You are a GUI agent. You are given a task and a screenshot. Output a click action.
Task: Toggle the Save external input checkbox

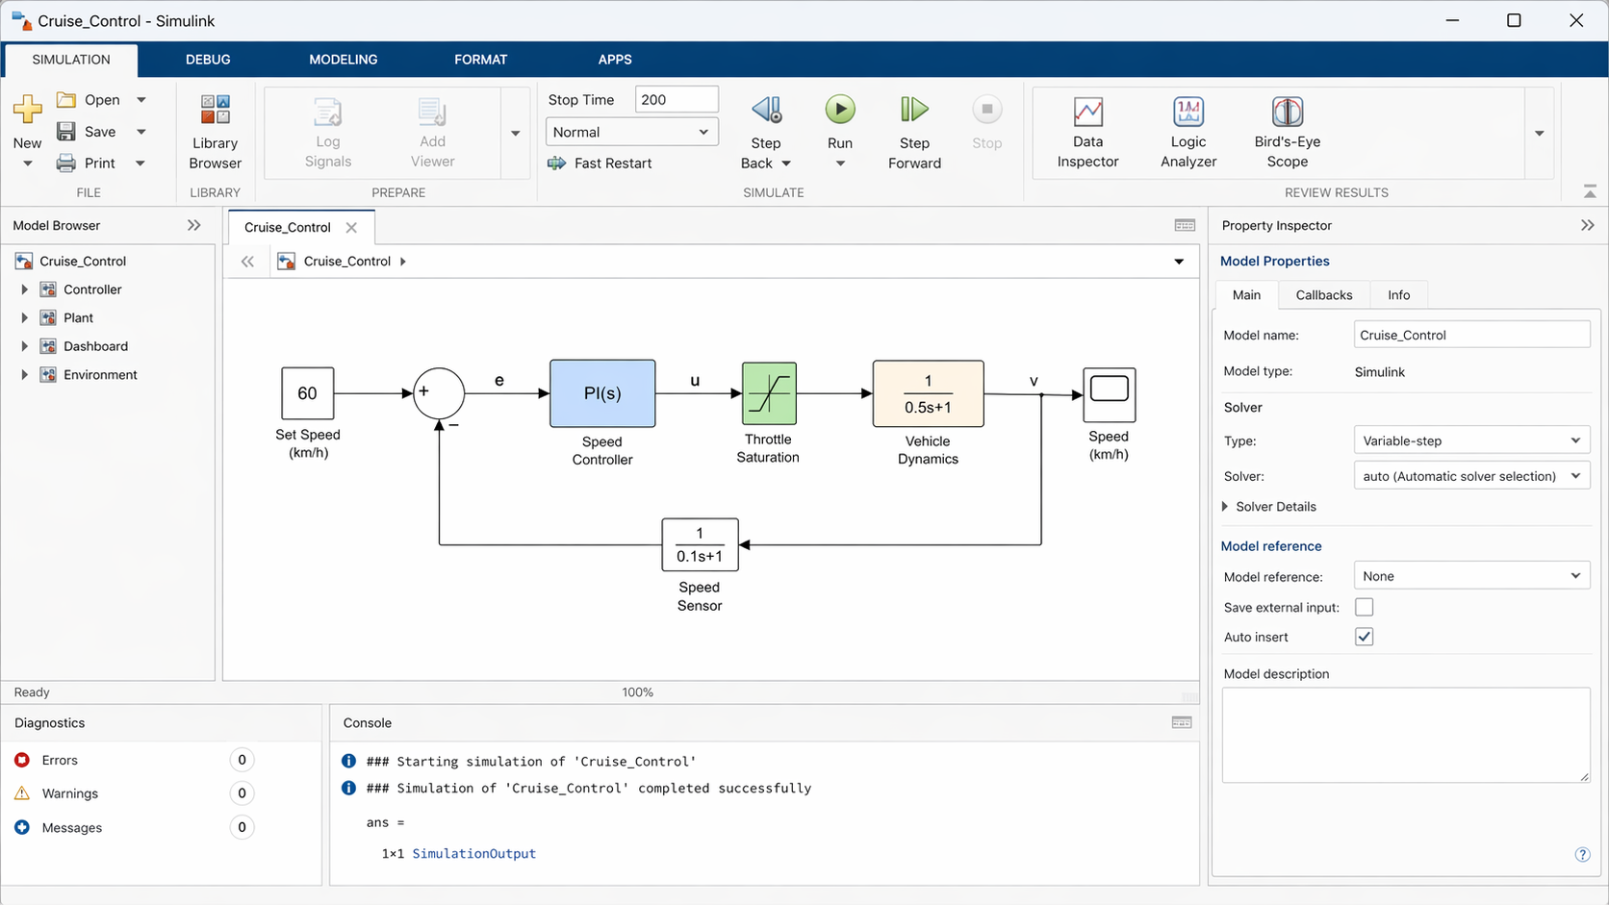pyautogui.click(x=1364, y=607)
